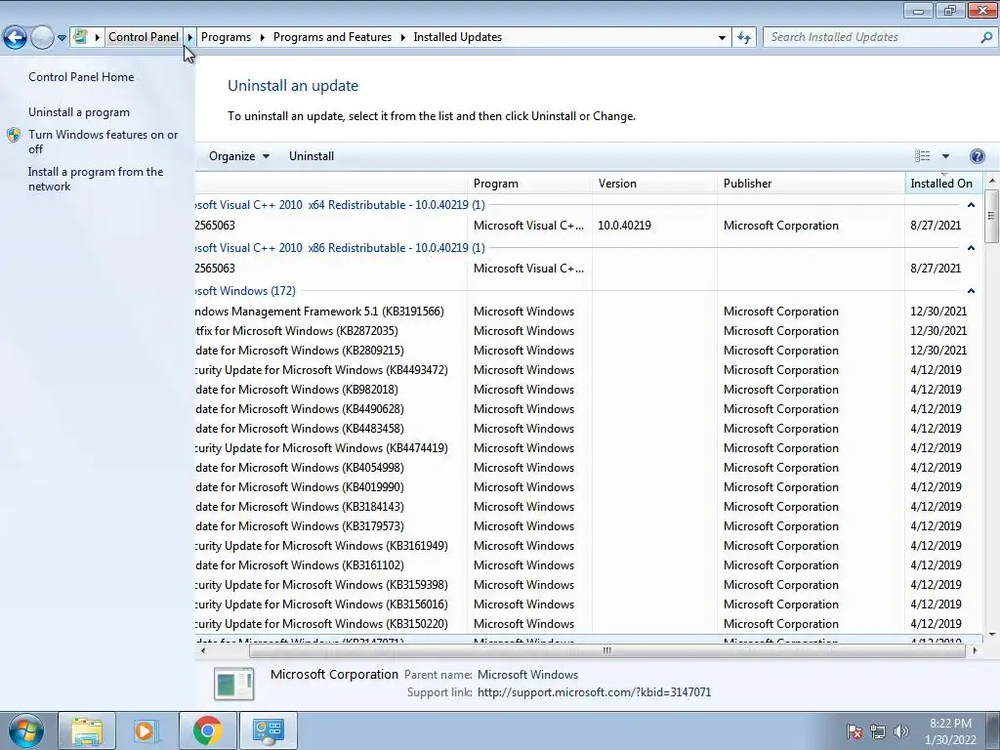Open Turn Windows features on or off
Screen dimensions: 1000x750
point(103,142)
